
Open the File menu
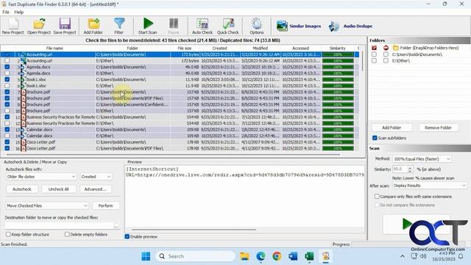pos(6,12)
